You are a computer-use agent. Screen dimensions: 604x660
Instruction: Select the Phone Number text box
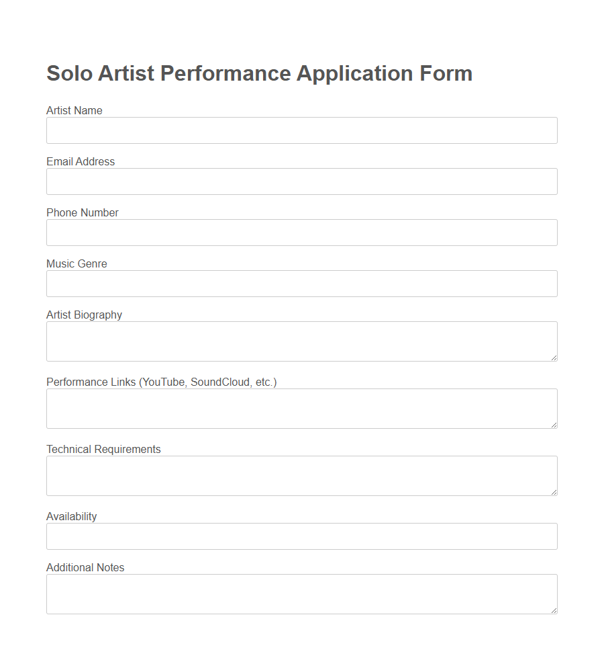301,233
